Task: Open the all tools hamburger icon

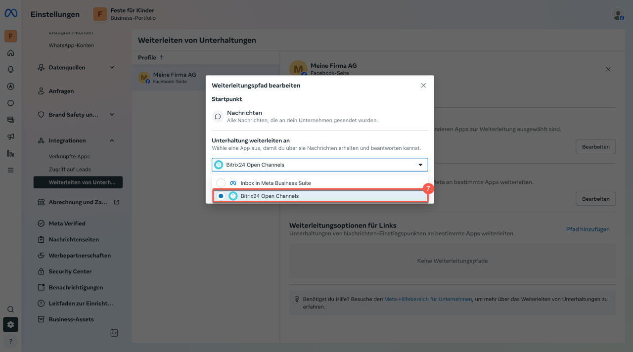Action: point(10,170)
